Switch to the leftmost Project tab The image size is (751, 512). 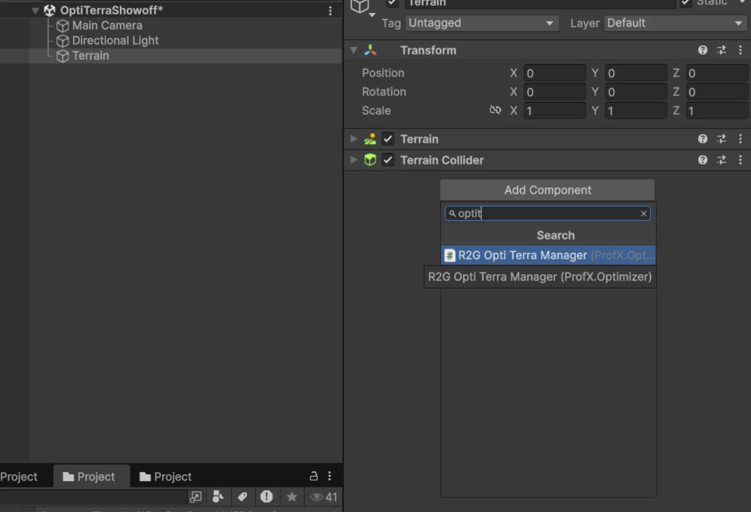[19, 477]
